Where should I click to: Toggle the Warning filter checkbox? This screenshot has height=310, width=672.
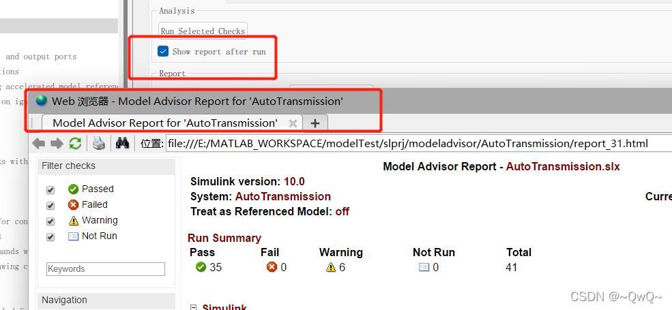click(x=50, y=221)
